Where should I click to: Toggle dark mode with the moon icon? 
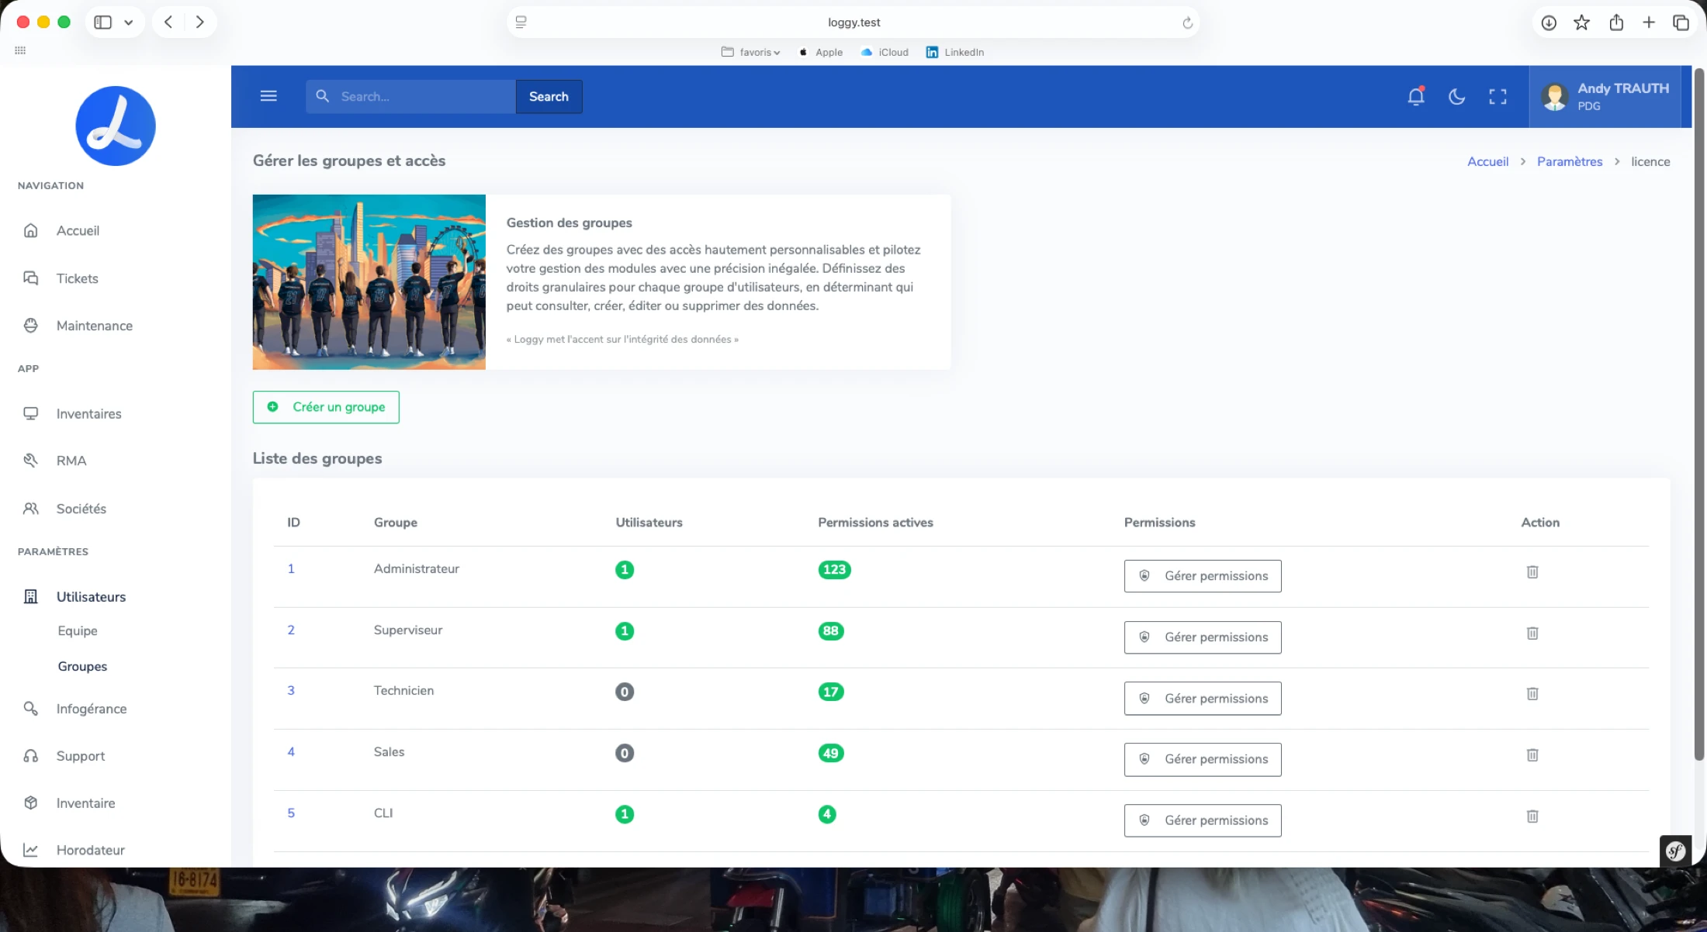click(x=1457, y=96)
